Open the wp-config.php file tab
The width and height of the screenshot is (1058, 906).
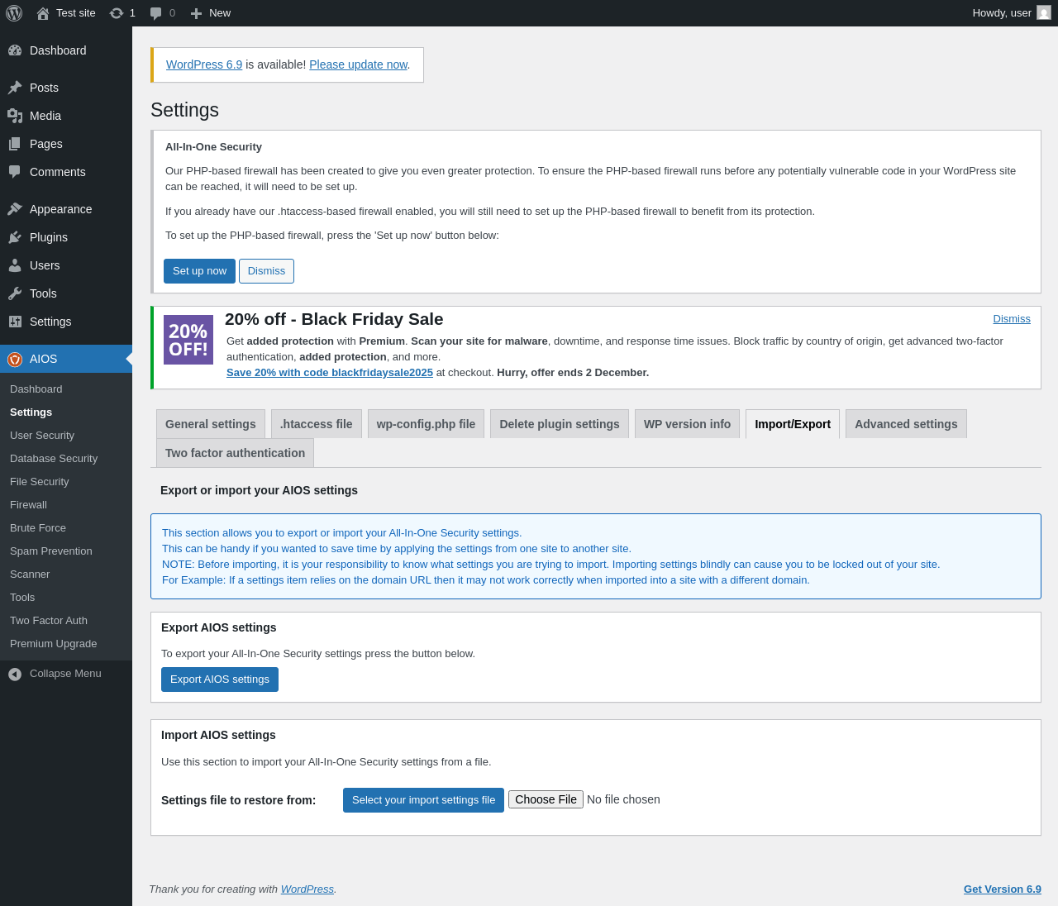(426, 424)
